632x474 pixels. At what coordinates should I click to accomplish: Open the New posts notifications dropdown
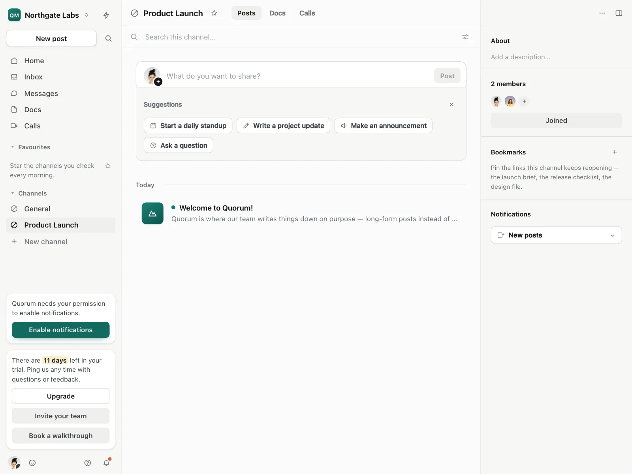click(556, 235)
